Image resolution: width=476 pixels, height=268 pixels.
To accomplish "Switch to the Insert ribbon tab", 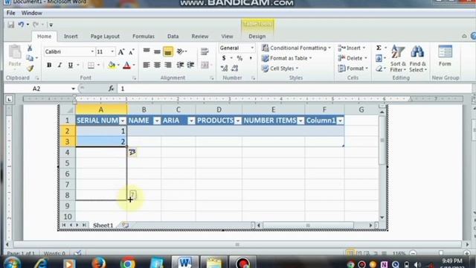I will 71,36.
